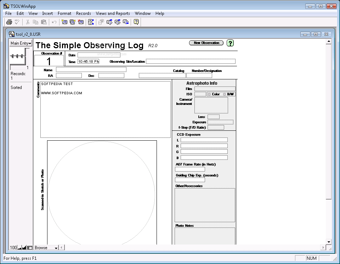Click the Copy toolbar icon
This screenshot has height=264, width=340.
point(35,22)
